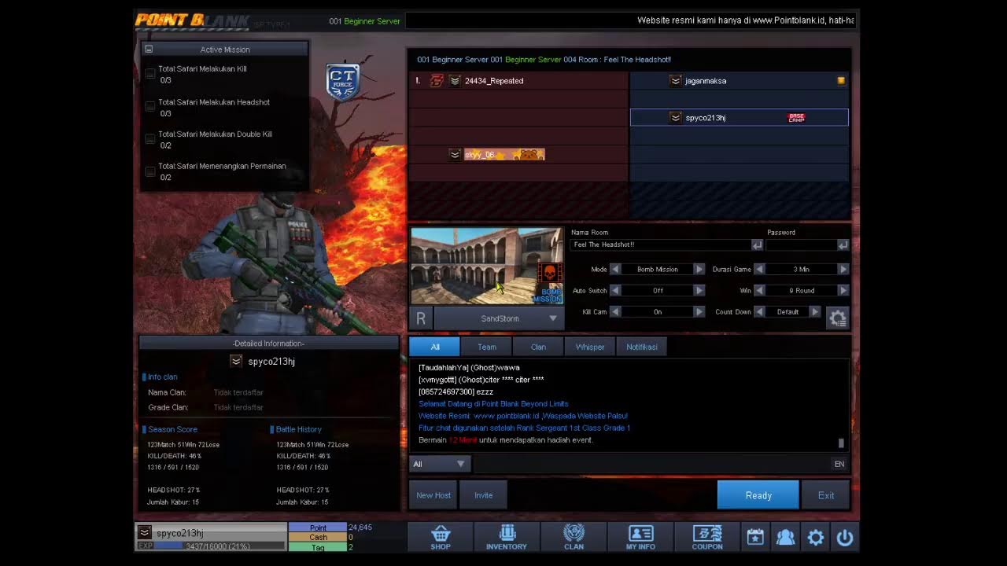Click rank icon beside 24434_Repeated
Image resolution: width=1007 pixels, height=566 pixels.
pos(455,81)
